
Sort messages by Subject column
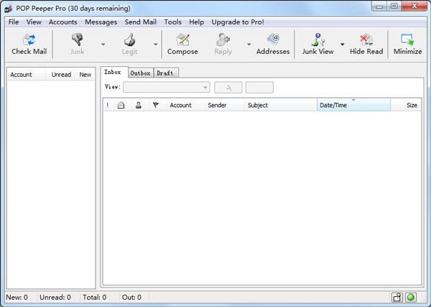[281, 105]
